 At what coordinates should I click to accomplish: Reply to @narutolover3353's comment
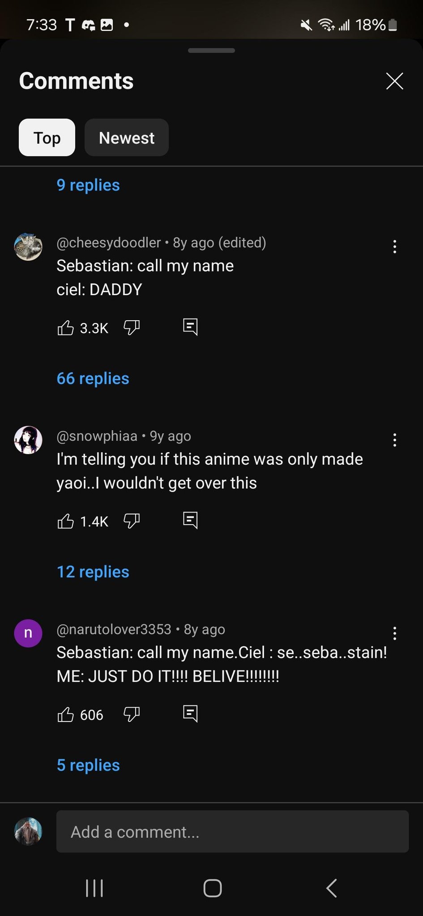(x=190, y=714)
